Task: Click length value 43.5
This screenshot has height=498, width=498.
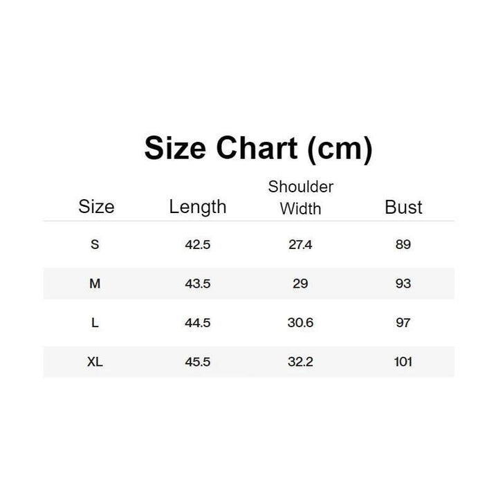Action: point(198,284)
